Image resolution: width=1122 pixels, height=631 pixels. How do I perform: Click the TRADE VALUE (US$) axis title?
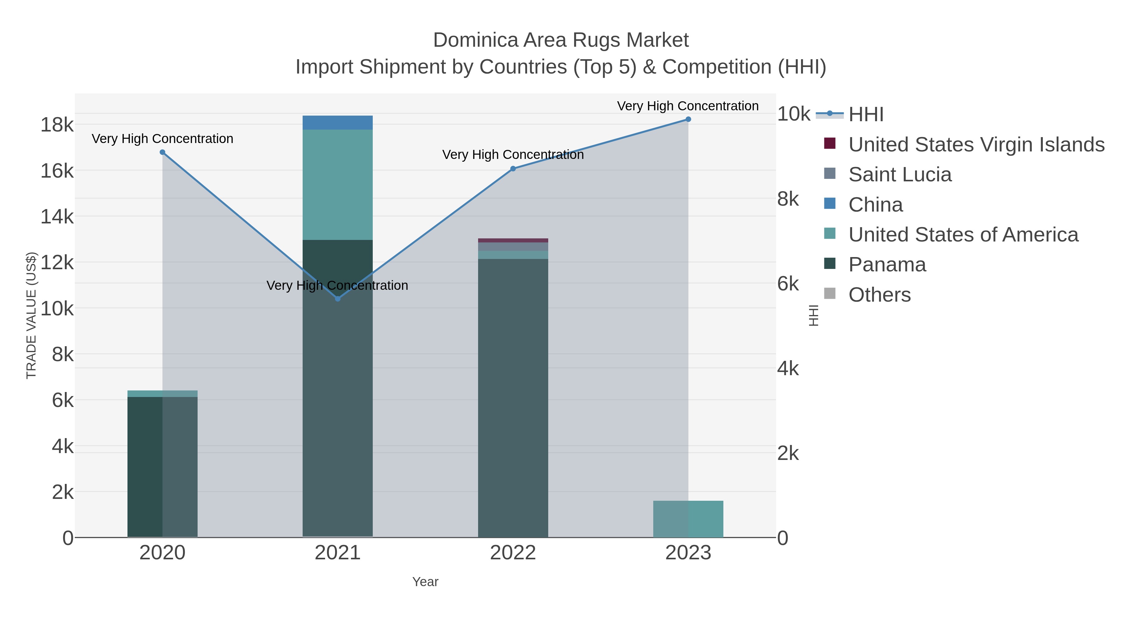point(31,315)
